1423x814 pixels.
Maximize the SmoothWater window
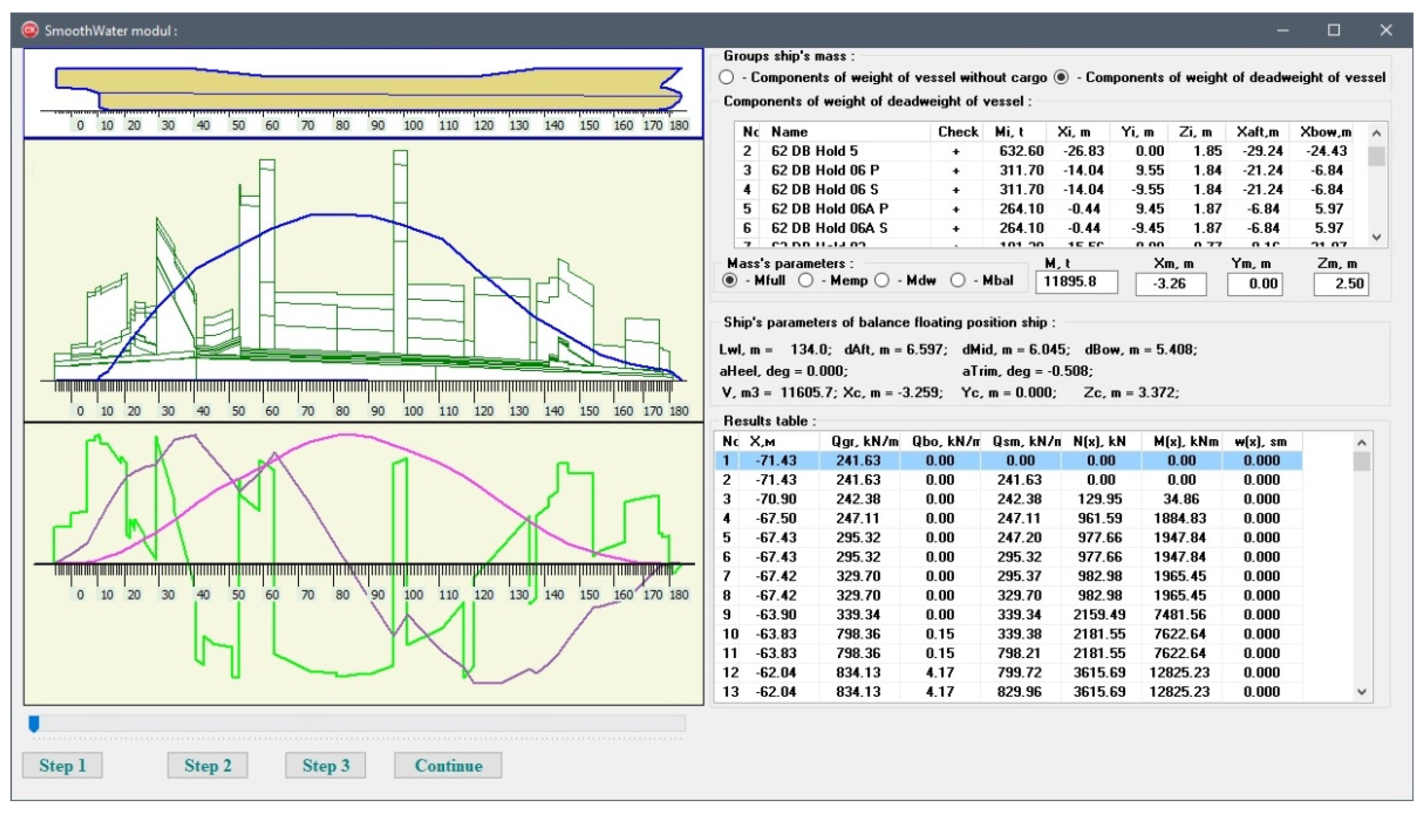click(1334, 30)
